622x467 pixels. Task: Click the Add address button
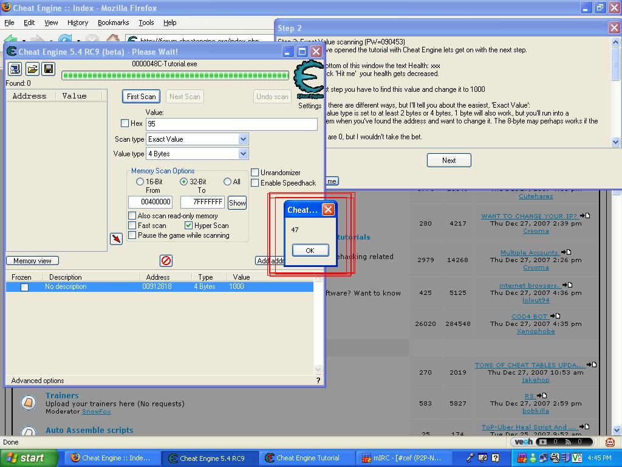pos(270,260)
